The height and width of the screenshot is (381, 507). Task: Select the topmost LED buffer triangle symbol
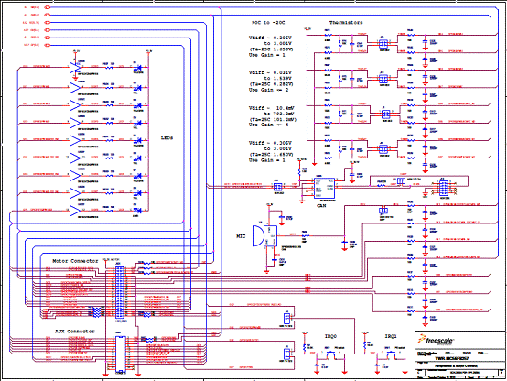point(75,68)
